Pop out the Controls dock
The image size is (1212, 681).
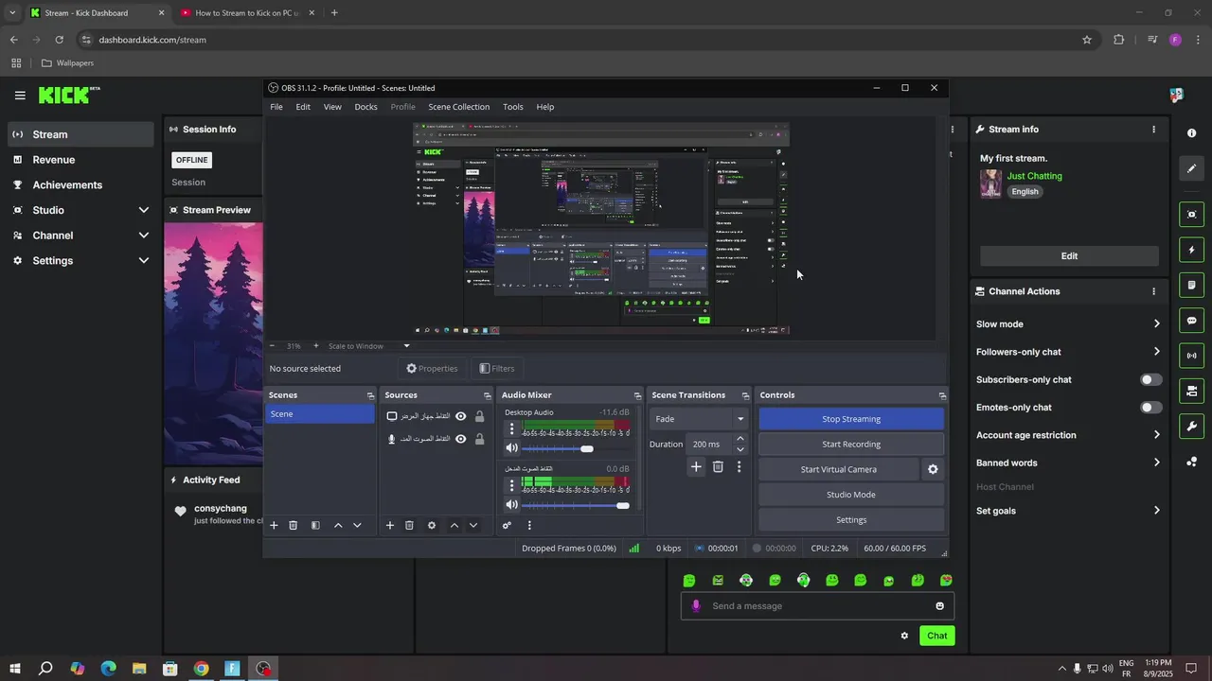pos(942,395)
